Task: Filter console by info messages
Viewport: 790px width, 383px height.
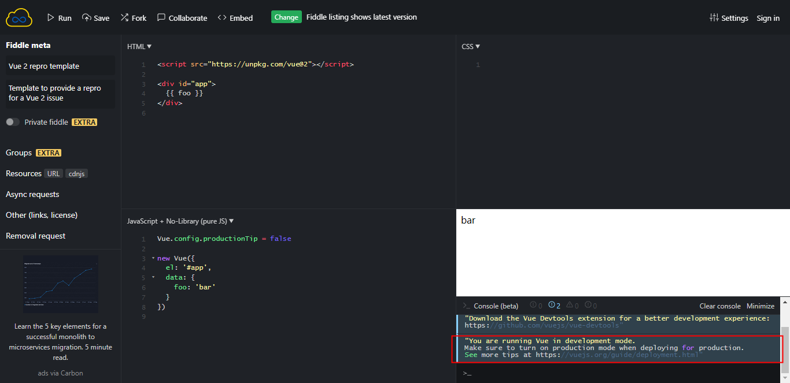Action: (x=553, y=305)
